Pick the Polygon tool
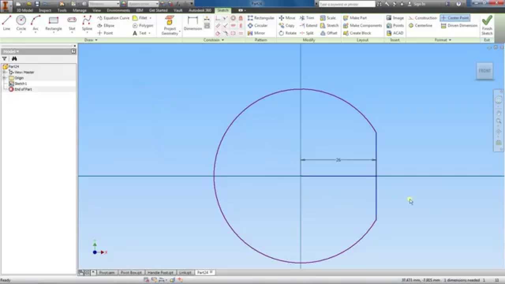Image resolution: width=505 pixels, height=284 pixels. [x=143, y=25]
